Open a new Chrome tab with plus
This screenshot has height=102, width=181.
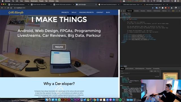point(167,5)
